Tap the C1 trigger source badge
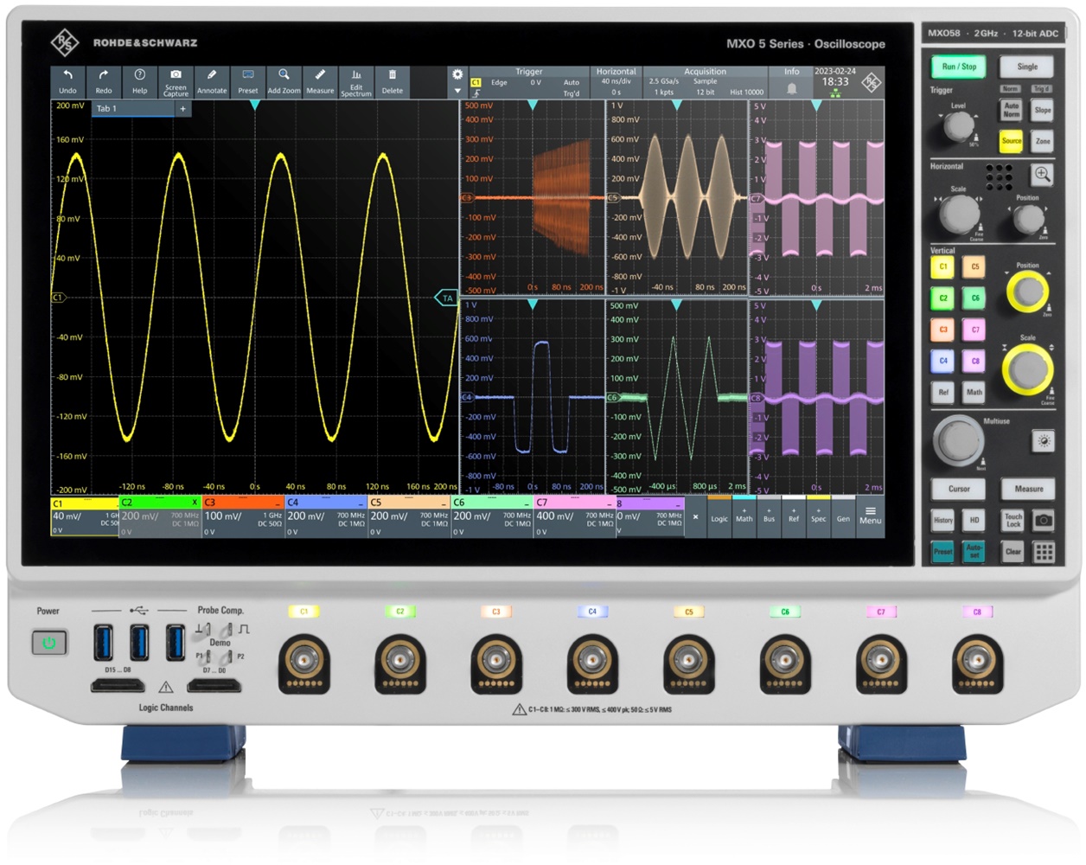Viewport: 1086px width, 865px height. tap(476, 83)
